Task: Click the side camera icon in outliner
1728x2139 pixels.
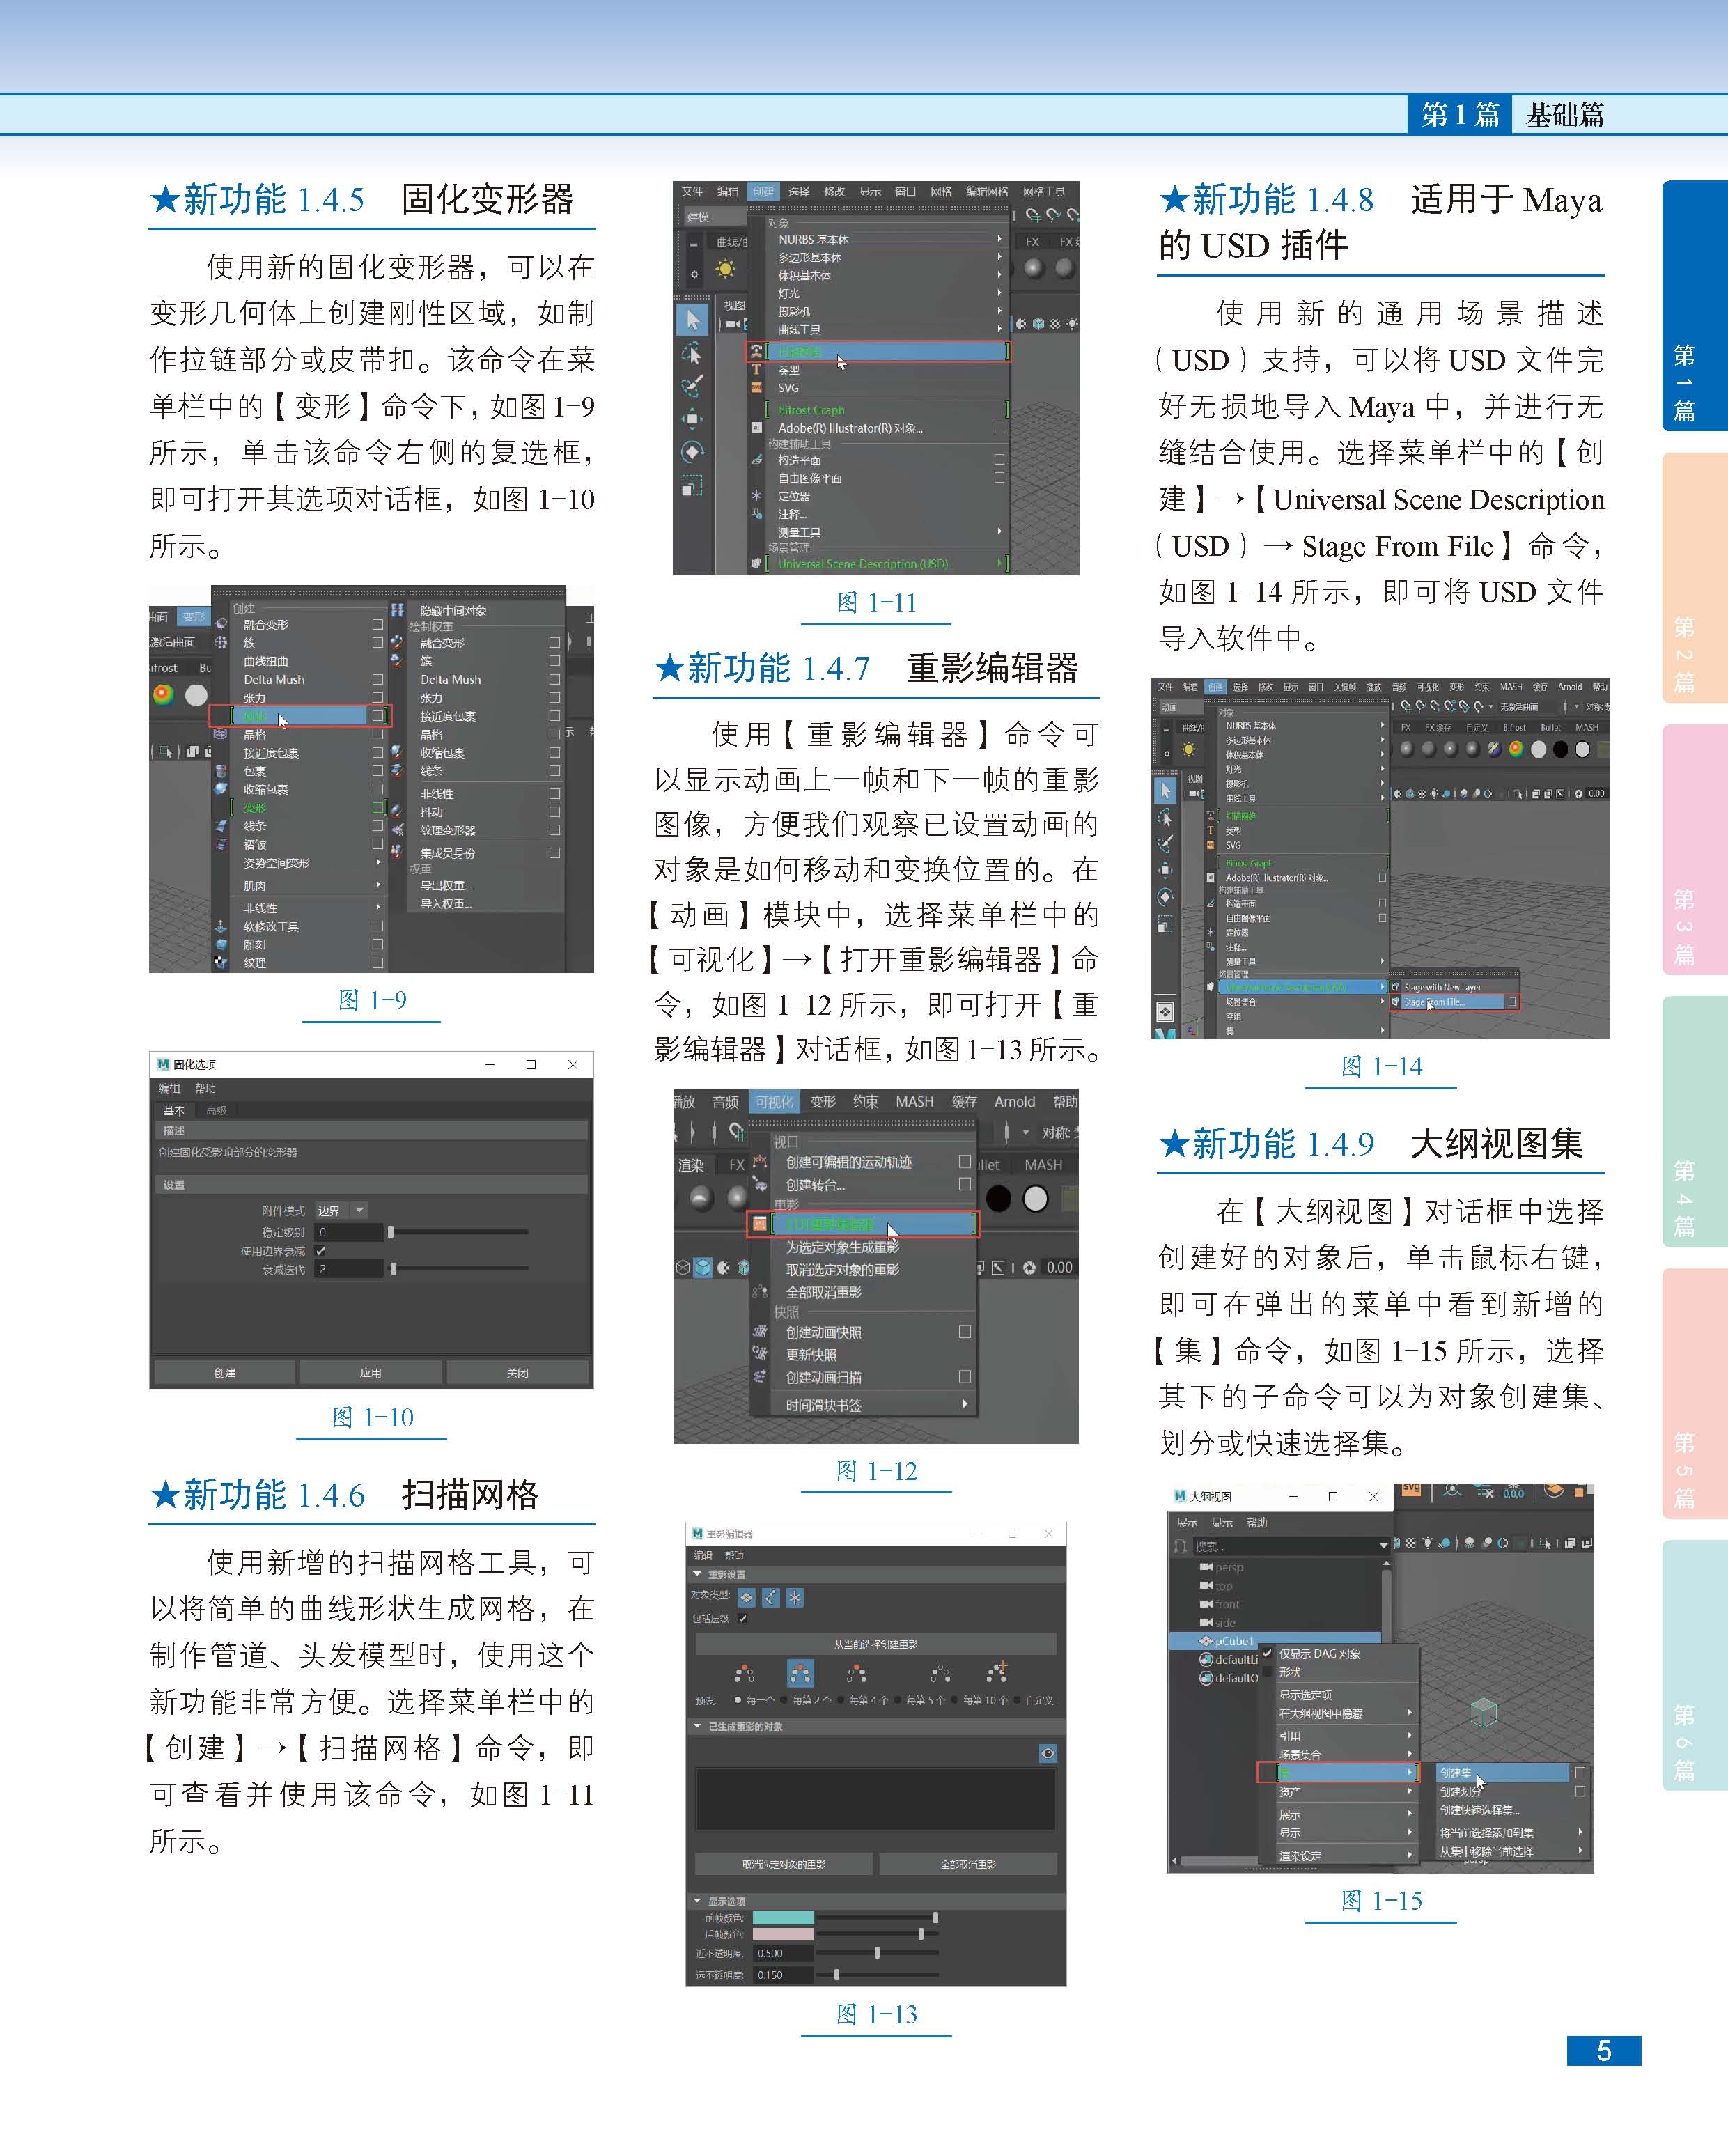Action: [1206, 1622]
